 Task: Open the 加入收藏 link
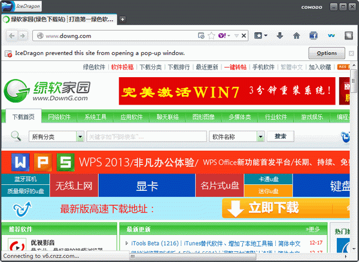320,67
